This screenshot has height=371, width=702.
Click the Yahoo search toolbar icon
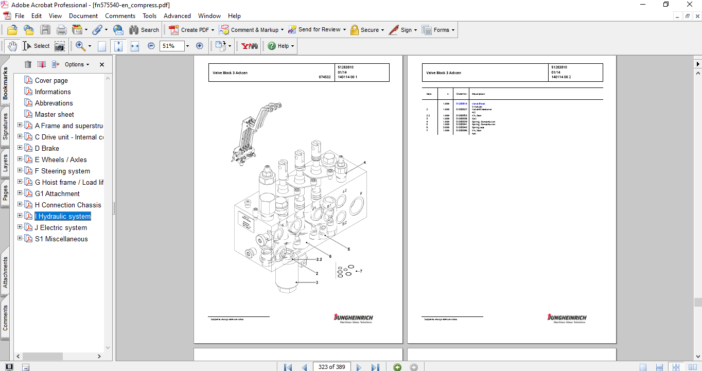pos(250,46)
